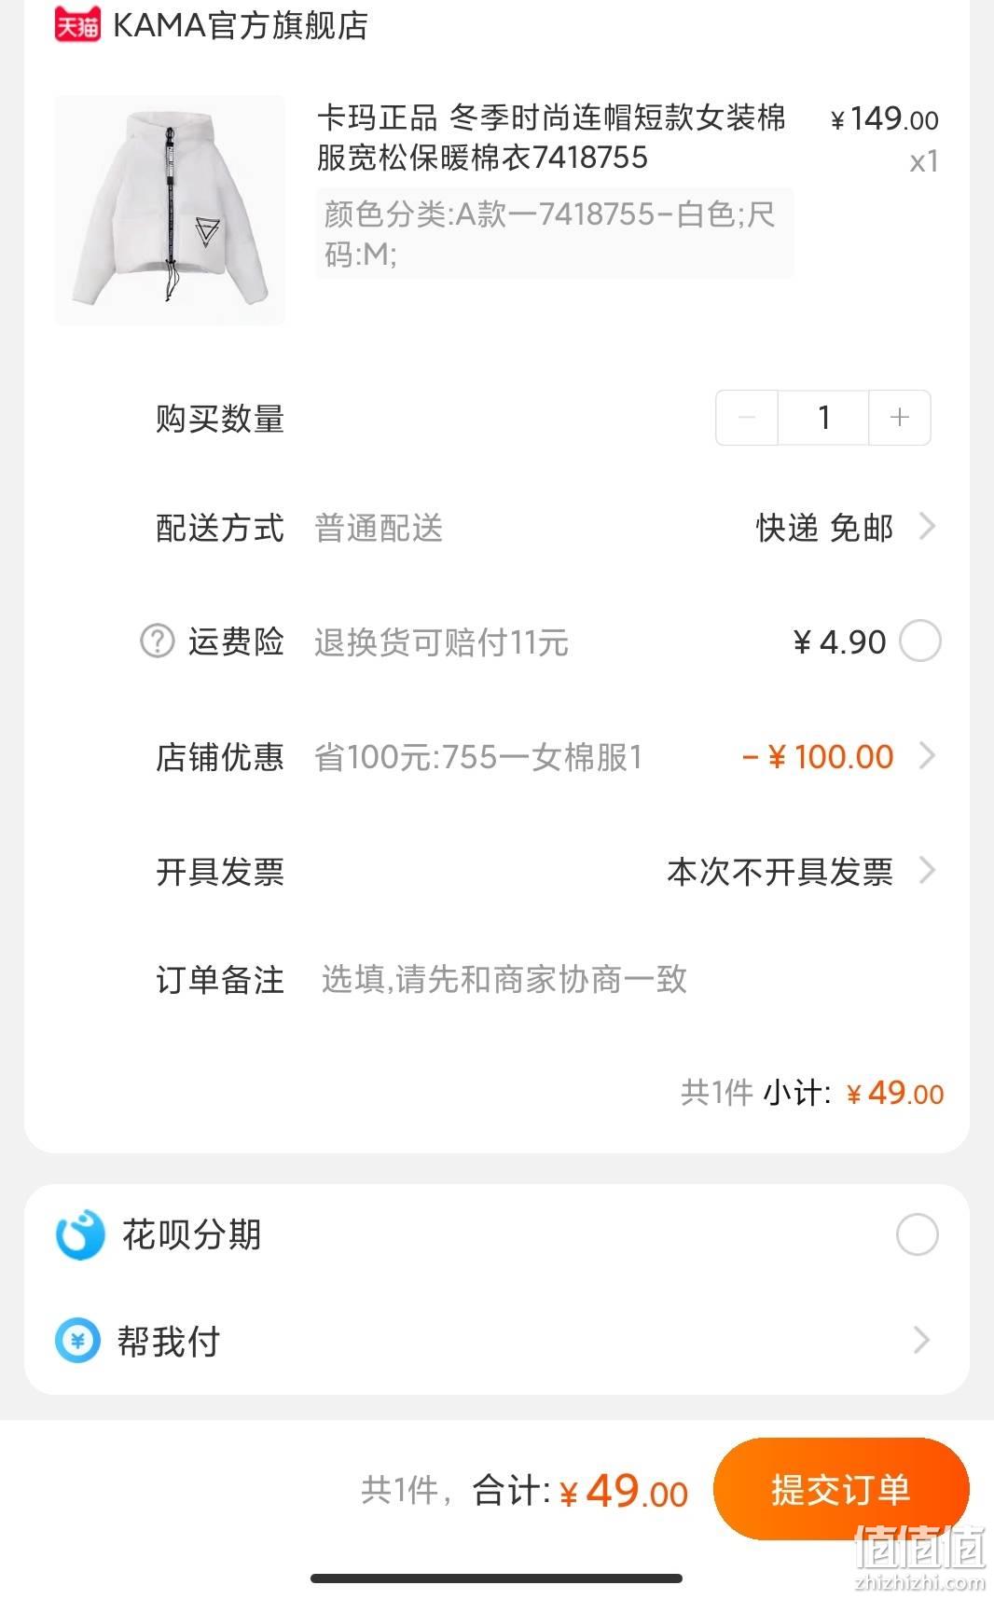Tap the Tmall logo icon

77,24
